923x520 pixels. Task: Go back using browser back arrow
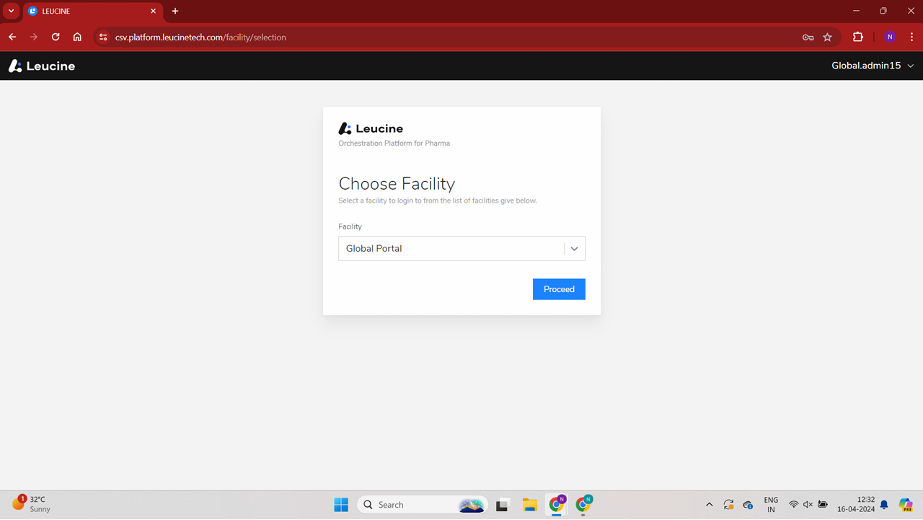12,37
